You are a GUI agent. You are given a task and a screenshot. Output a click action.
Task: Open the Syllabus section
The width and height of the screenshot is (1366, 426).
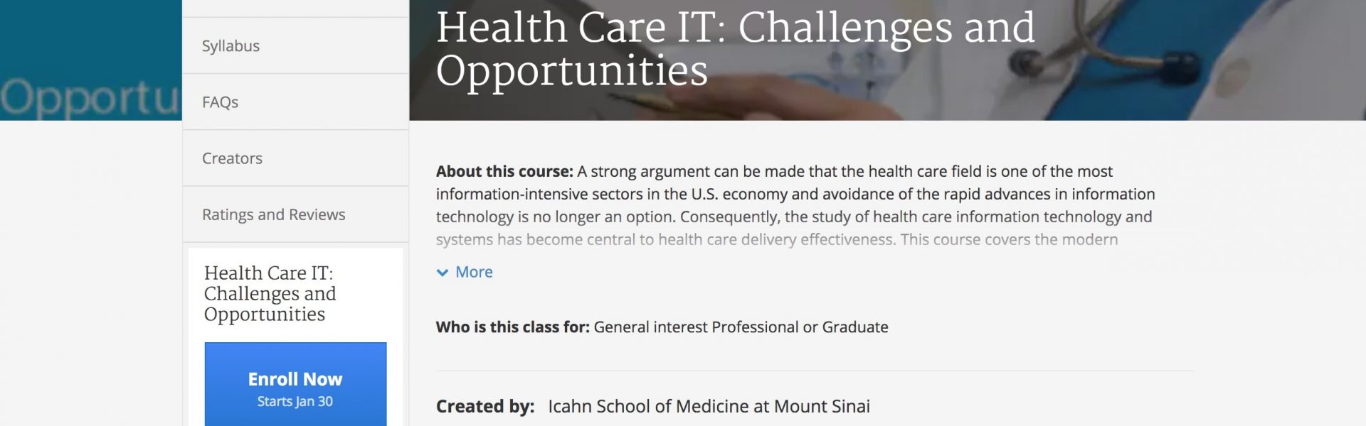(295, 45)
